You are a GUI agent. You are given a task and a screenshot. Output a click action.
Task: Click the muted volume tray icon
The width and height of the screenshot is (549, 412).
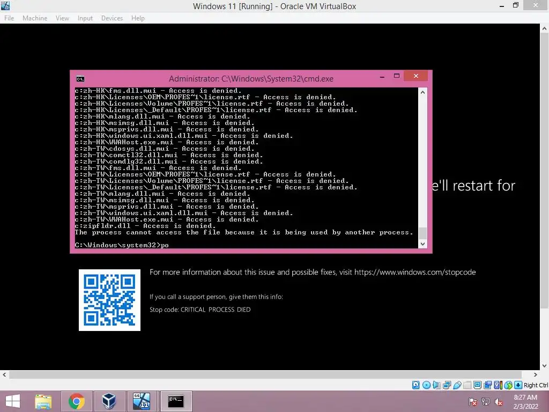pos(499,401)
